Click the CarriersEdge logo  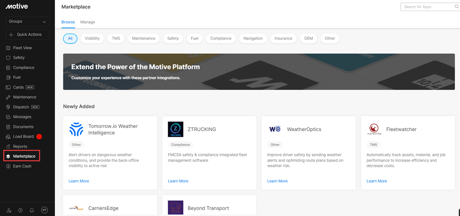(x=76, y=208)
